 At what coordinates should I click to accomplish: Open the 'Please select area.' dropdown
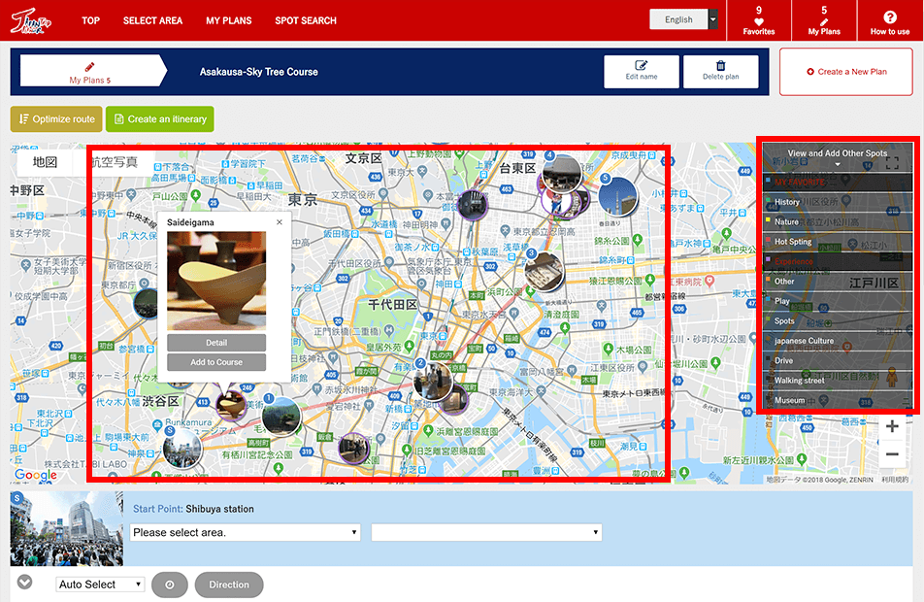(x=245, y=532)
